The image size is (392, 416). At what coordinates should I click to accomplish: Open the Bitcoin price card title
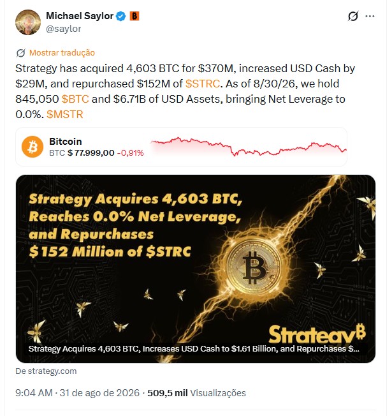[x=66, y=142]
